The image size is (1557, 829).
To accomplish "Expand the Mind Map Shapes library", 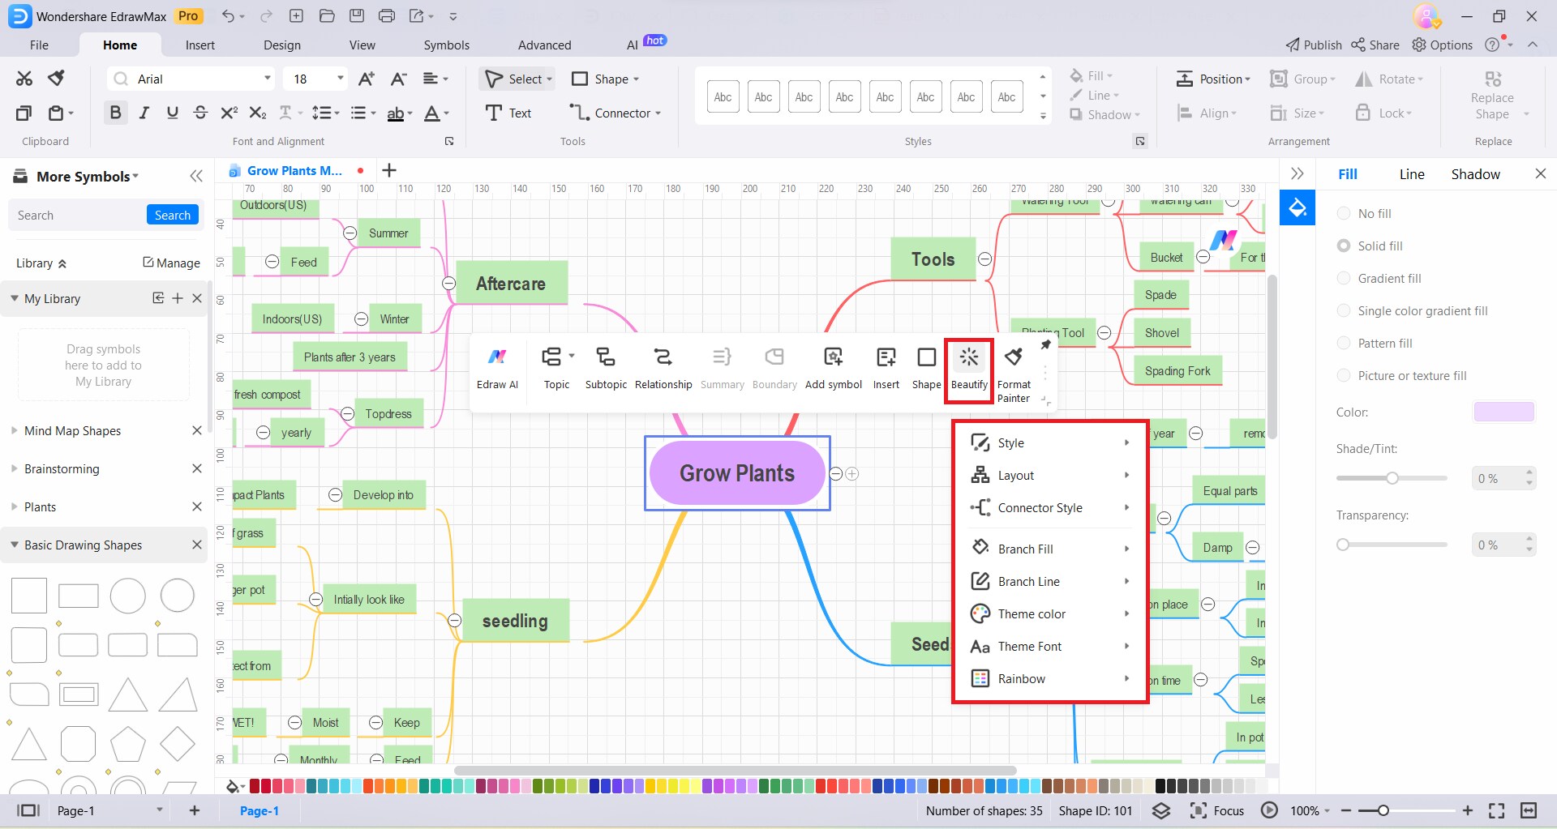I will coord(14,431).
